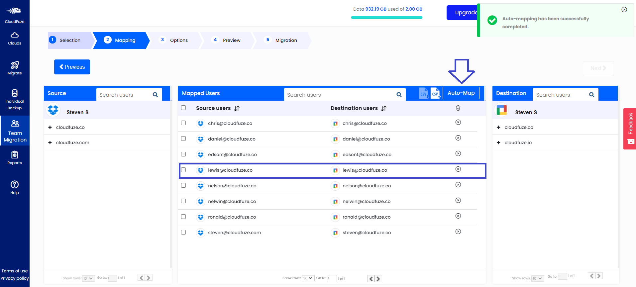Screen dimensions: 636x287
Task: Remove the chris@cloudfuze.co mapping
Action: (x=458, y=122)
